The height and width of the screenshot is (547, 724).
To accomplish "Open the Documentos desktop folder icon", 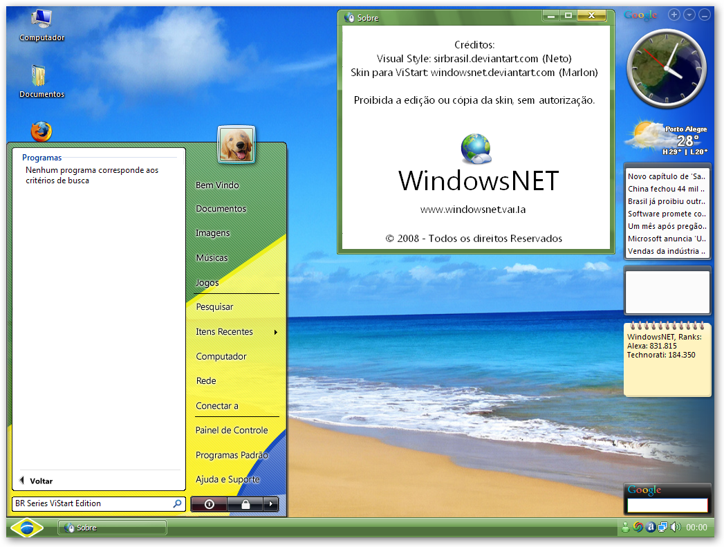I will click(41, 81).
